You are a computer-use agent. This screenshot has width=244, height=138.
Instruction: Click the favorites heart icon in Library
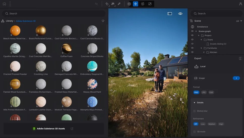(x=103, y=21)
